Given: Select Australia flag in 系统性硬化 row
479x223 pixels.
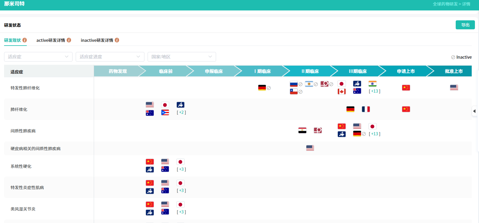Looking at the screenshot, I should [165, 169].
